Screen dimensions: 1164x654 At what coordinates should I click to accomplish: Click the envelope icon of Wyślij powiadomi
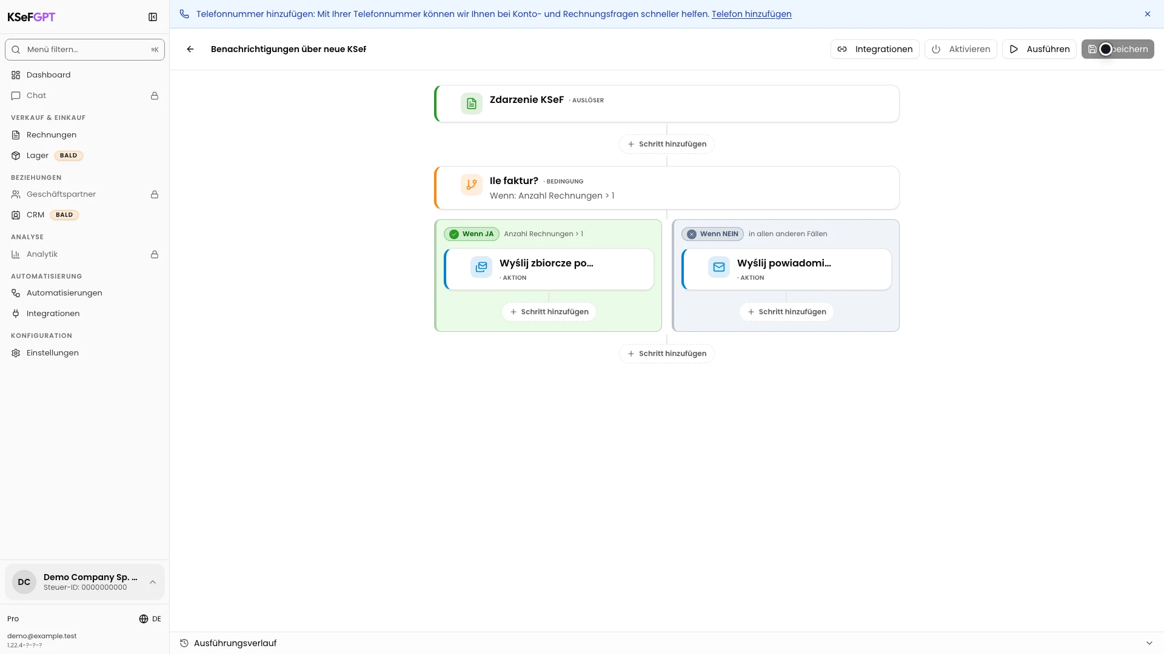pos(719,267)
